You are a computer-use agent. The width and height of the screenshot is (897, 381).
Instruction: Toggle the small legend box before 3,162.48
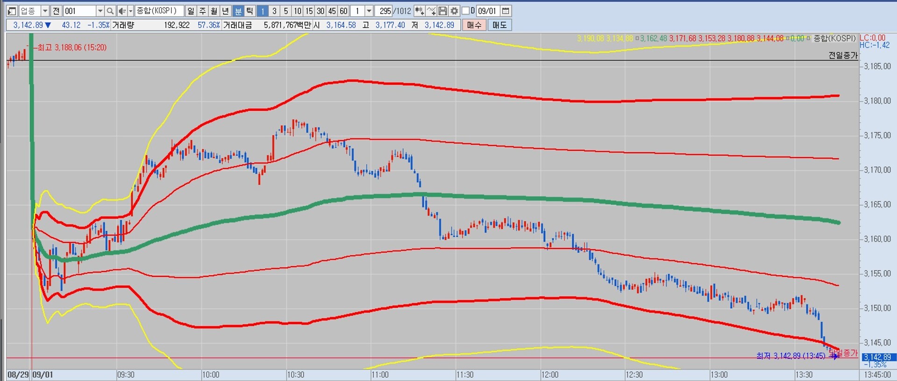(x=637, y=38)
